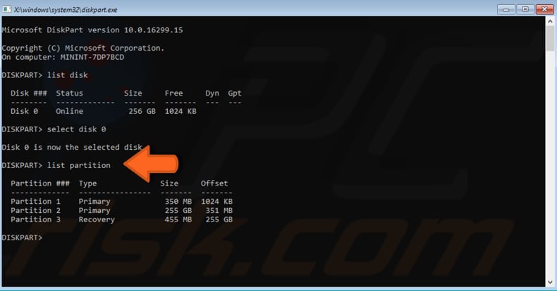Click the 'Partition 1' row label
Screen dimensions: 557x291
click(x=35, y=202)
